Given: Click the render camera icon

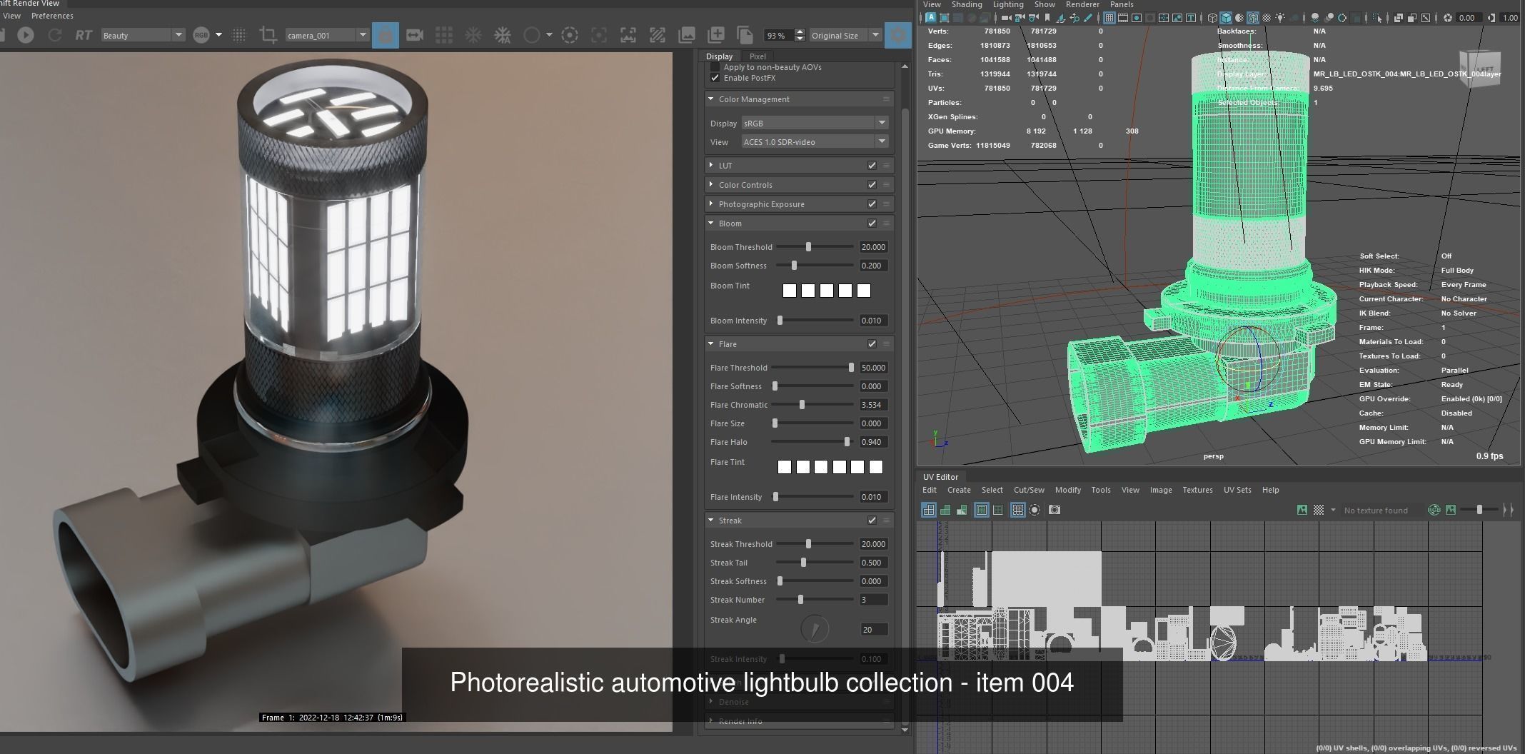Looking at the screenshot, I should tap(415, 34).
